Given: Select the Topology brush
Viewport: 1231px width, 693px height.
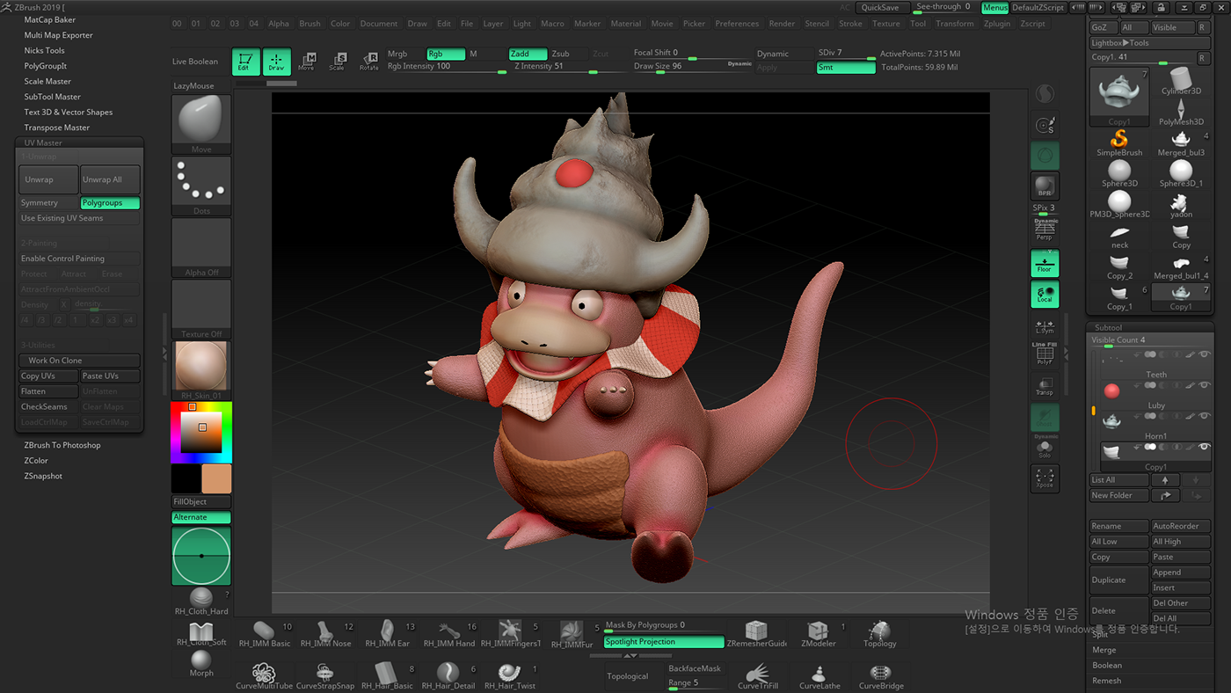Looking at the screenshot, I should coord(879,635).
